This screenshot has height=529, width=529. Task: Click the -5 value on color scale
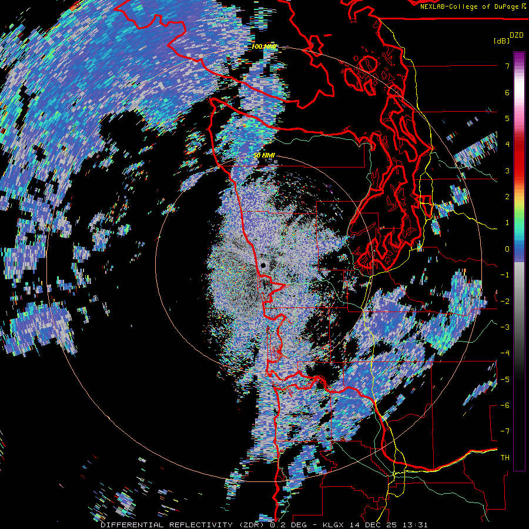505,380
